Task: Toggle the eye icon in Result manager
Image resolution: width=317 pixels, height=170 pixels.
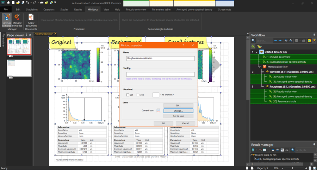Action: [287, 150]
